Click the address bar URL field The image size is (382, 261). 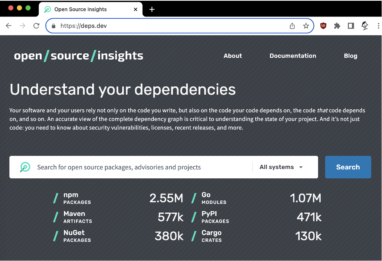coord(171,26)
